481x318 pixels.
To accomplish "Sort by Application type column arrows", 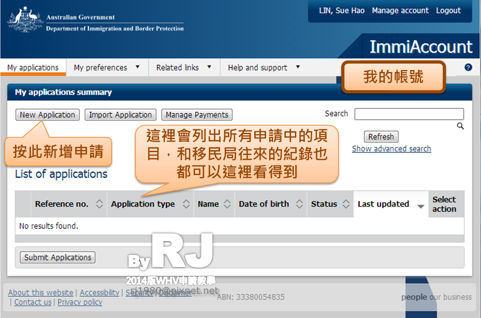I will (186, 204).
